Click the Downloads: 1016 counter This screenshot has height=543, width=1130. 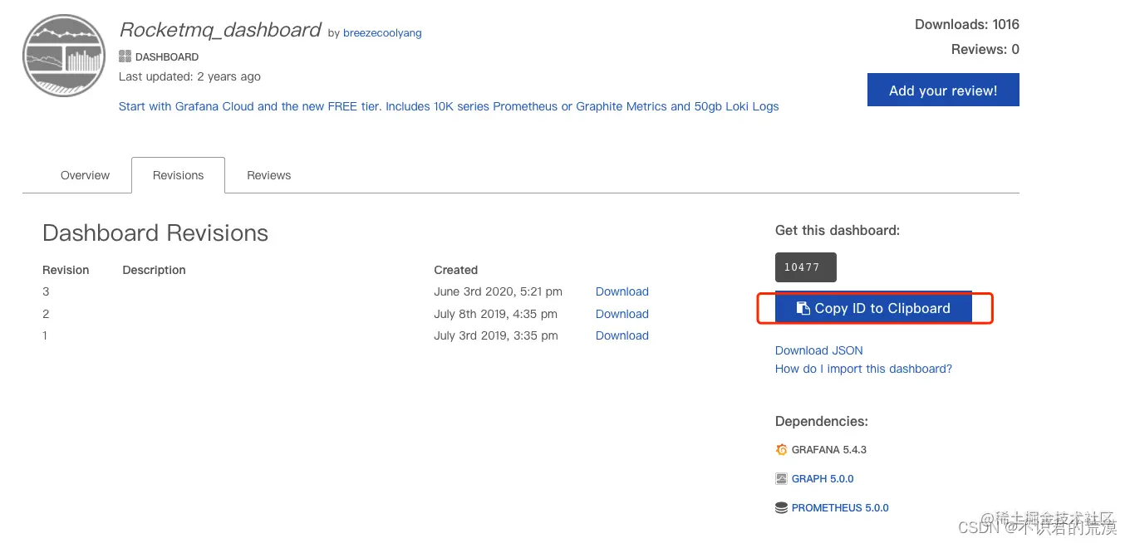pyautogui.click(x=967, y=24)
